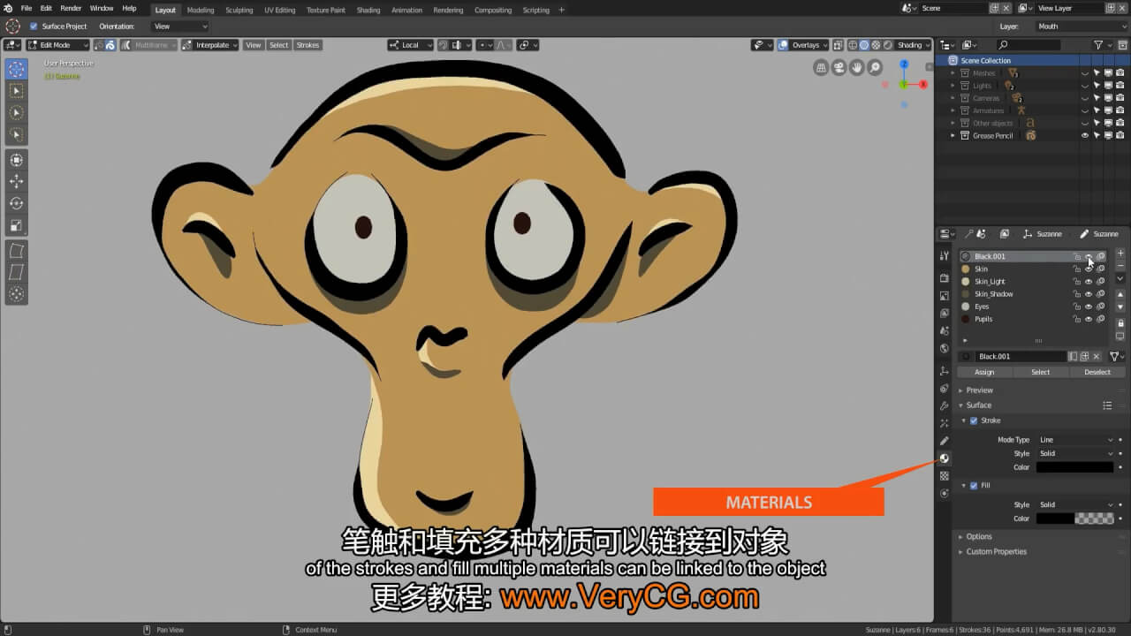
Task: Open the Active Tool properties tab
Action: (x=945, y=256)
